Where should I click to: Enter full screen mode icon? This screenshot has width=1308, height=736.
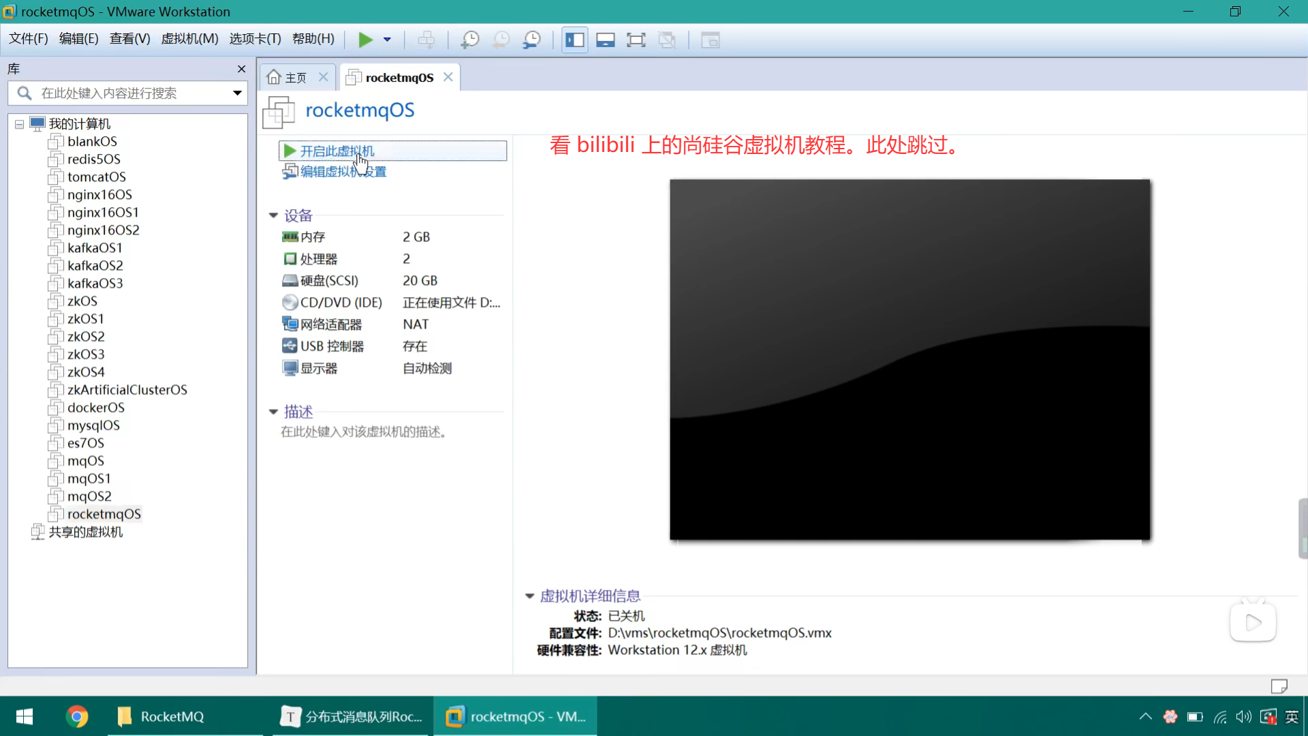[636, 40]
